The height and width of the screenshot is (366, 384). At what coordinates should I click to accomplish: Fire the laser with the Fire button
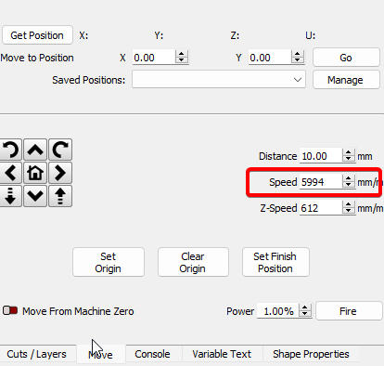(349, 311)
